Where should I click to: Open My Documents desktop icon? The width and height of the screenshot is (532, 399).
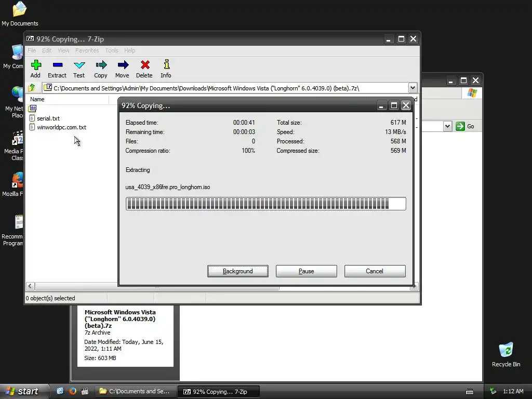coord(19,14)
